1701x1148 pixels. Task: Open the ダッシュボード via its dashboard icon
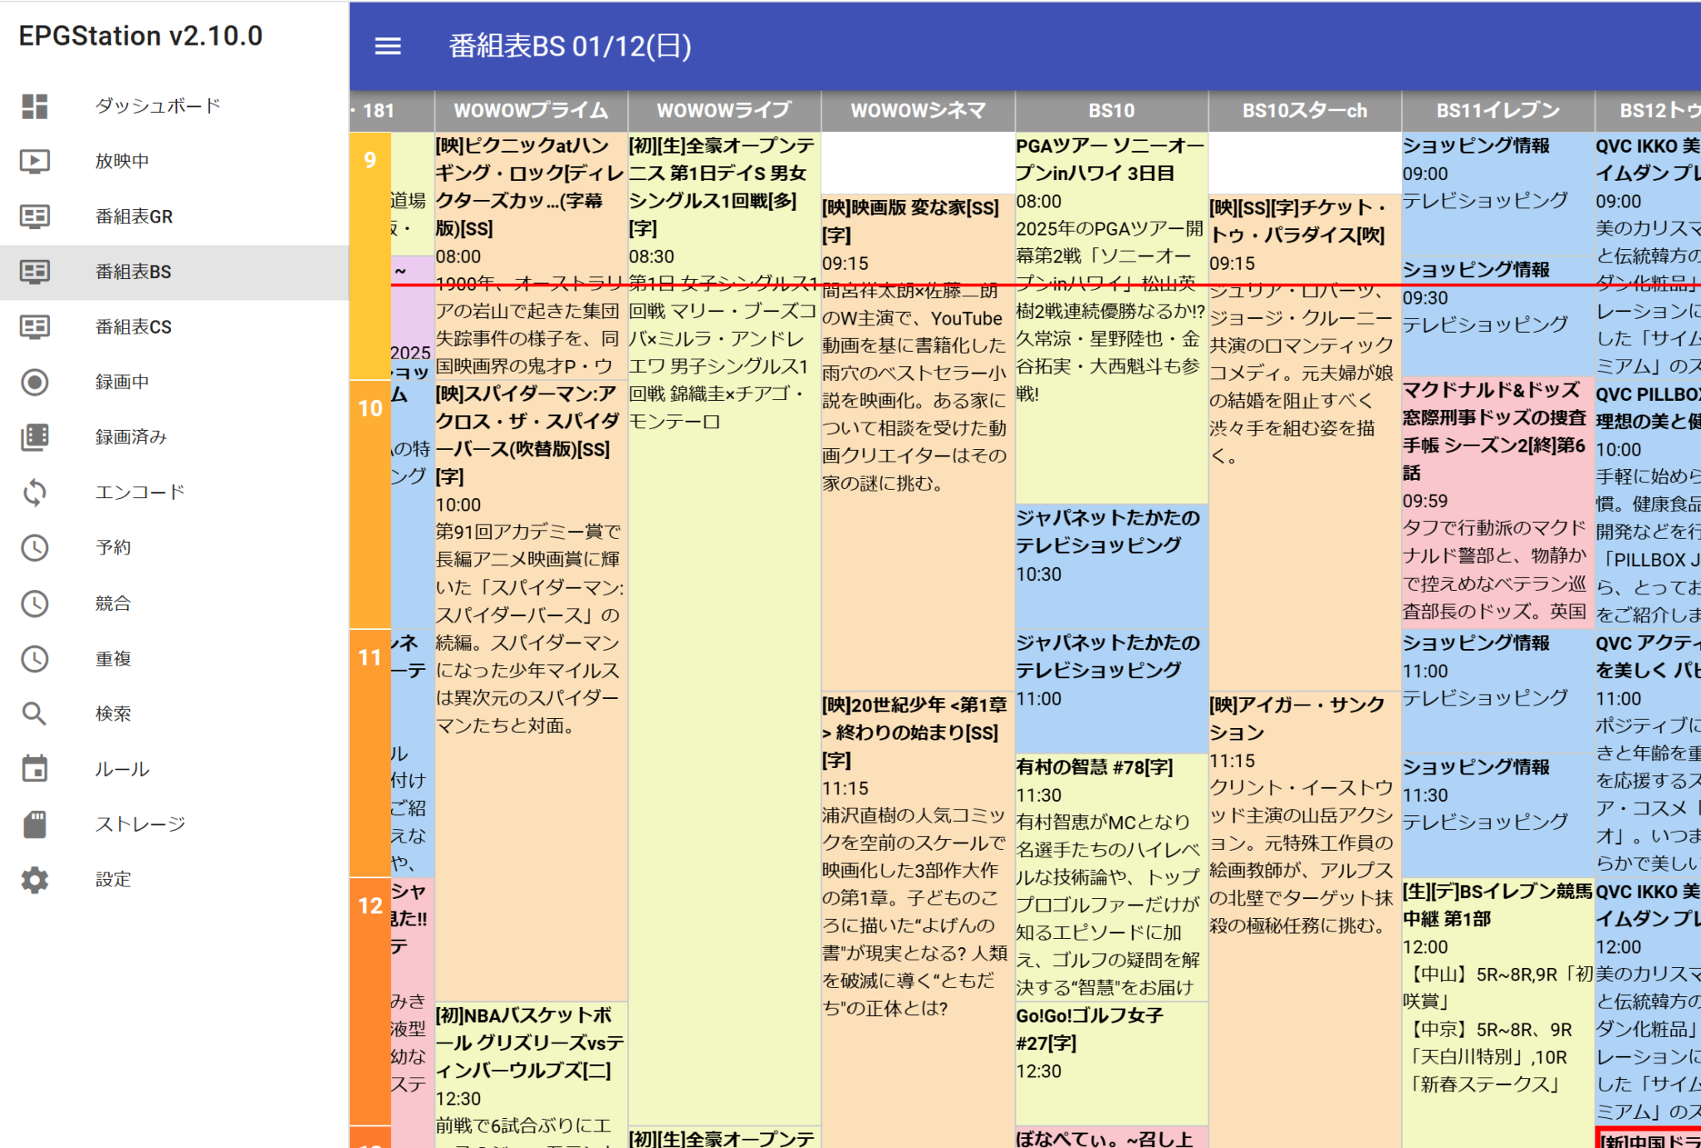click(34, 106)
